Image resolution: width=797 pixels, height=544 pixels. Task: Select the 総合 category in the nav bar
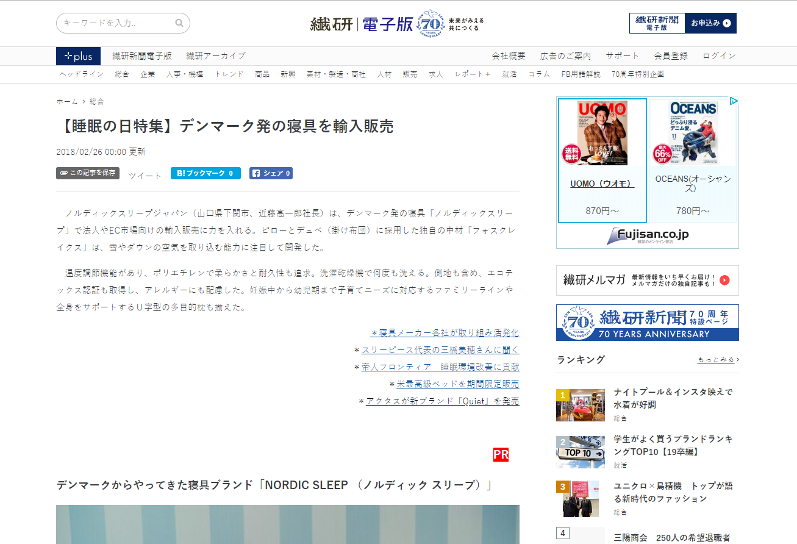(122, 74)
